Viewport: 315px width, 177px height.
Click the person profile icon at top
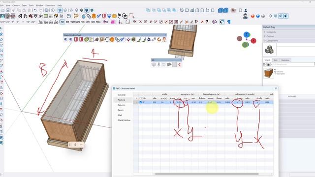coord(246,10)
